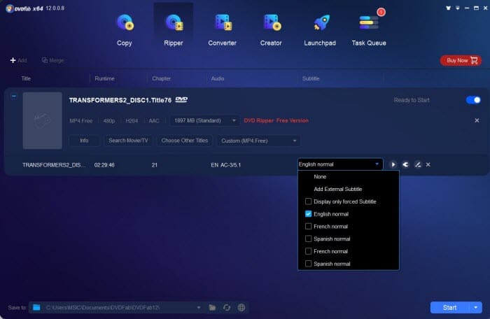Click the TRANSFORMERS2_DISC1.Title76 heading
This screenshot has height=319, width=490.
[x=120, y=100]
